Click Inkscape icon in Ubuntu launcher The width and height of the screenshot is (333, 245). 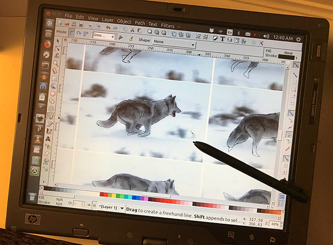[40, 118]
